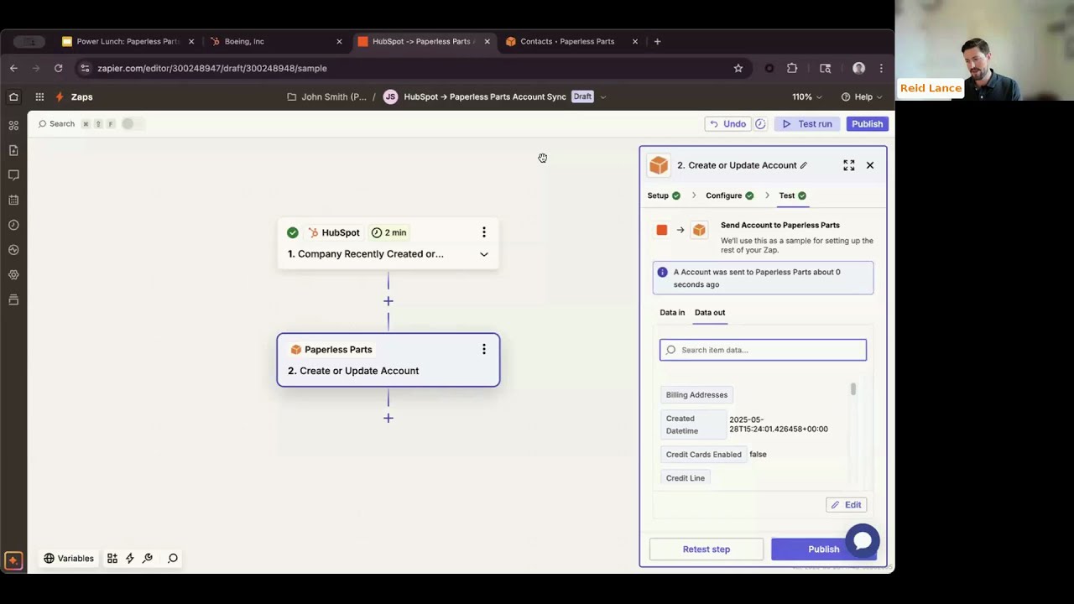Screen dimensions: 1074x604
Task: Open Paperless Parts step three-dot menu
Action: 483,349
